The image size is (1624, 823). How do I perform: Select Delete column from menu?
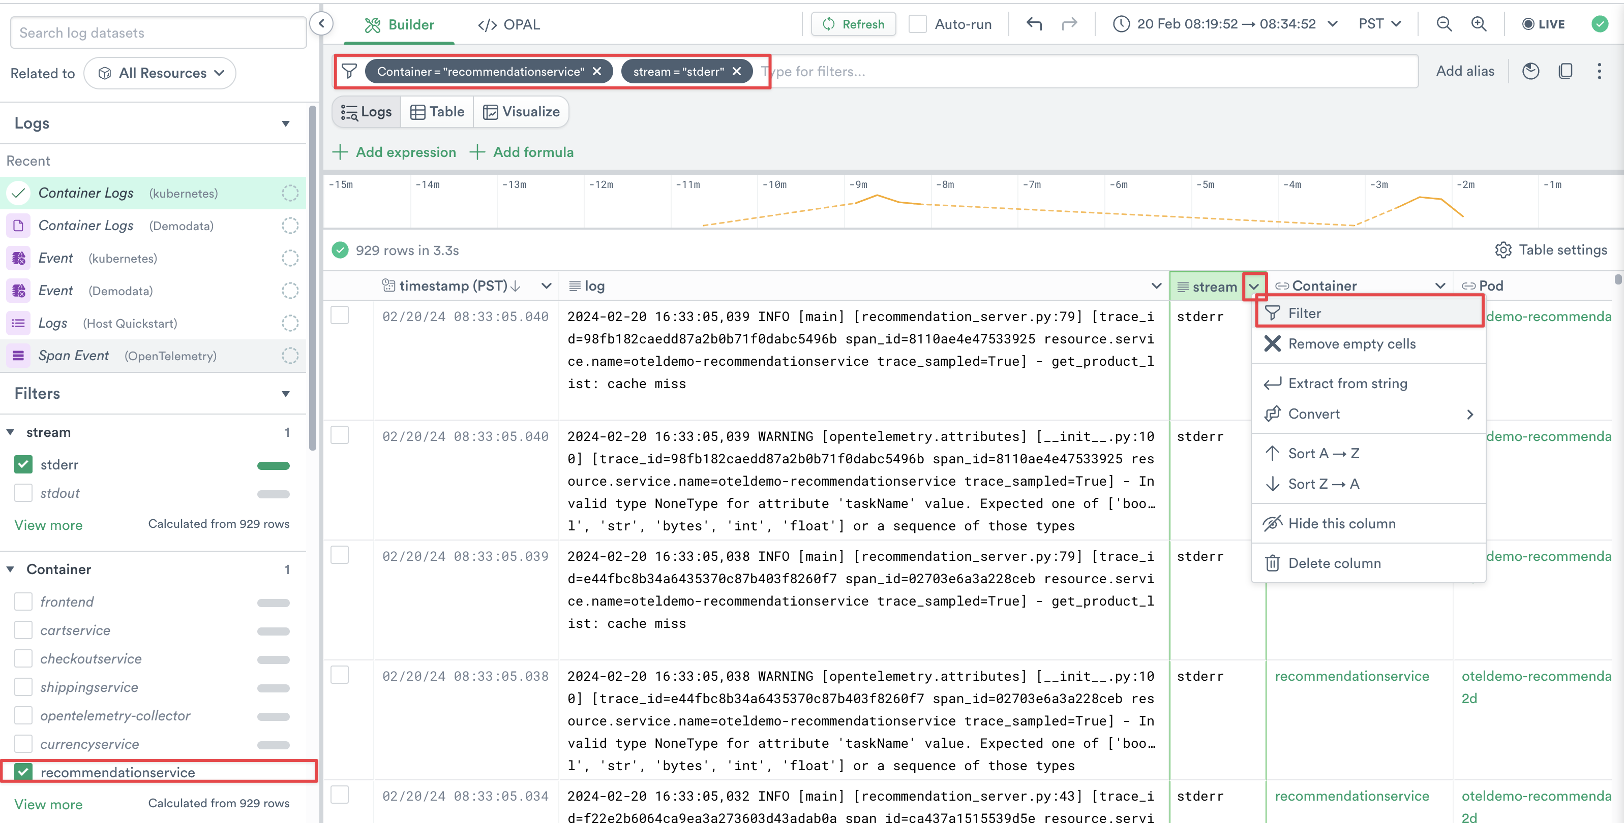click(x=1369, y=563)
